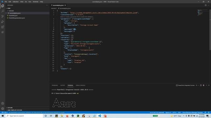Click the tutorial breadcrumb
The width and height of the screenshot is (211, 118).
[53, 8]
